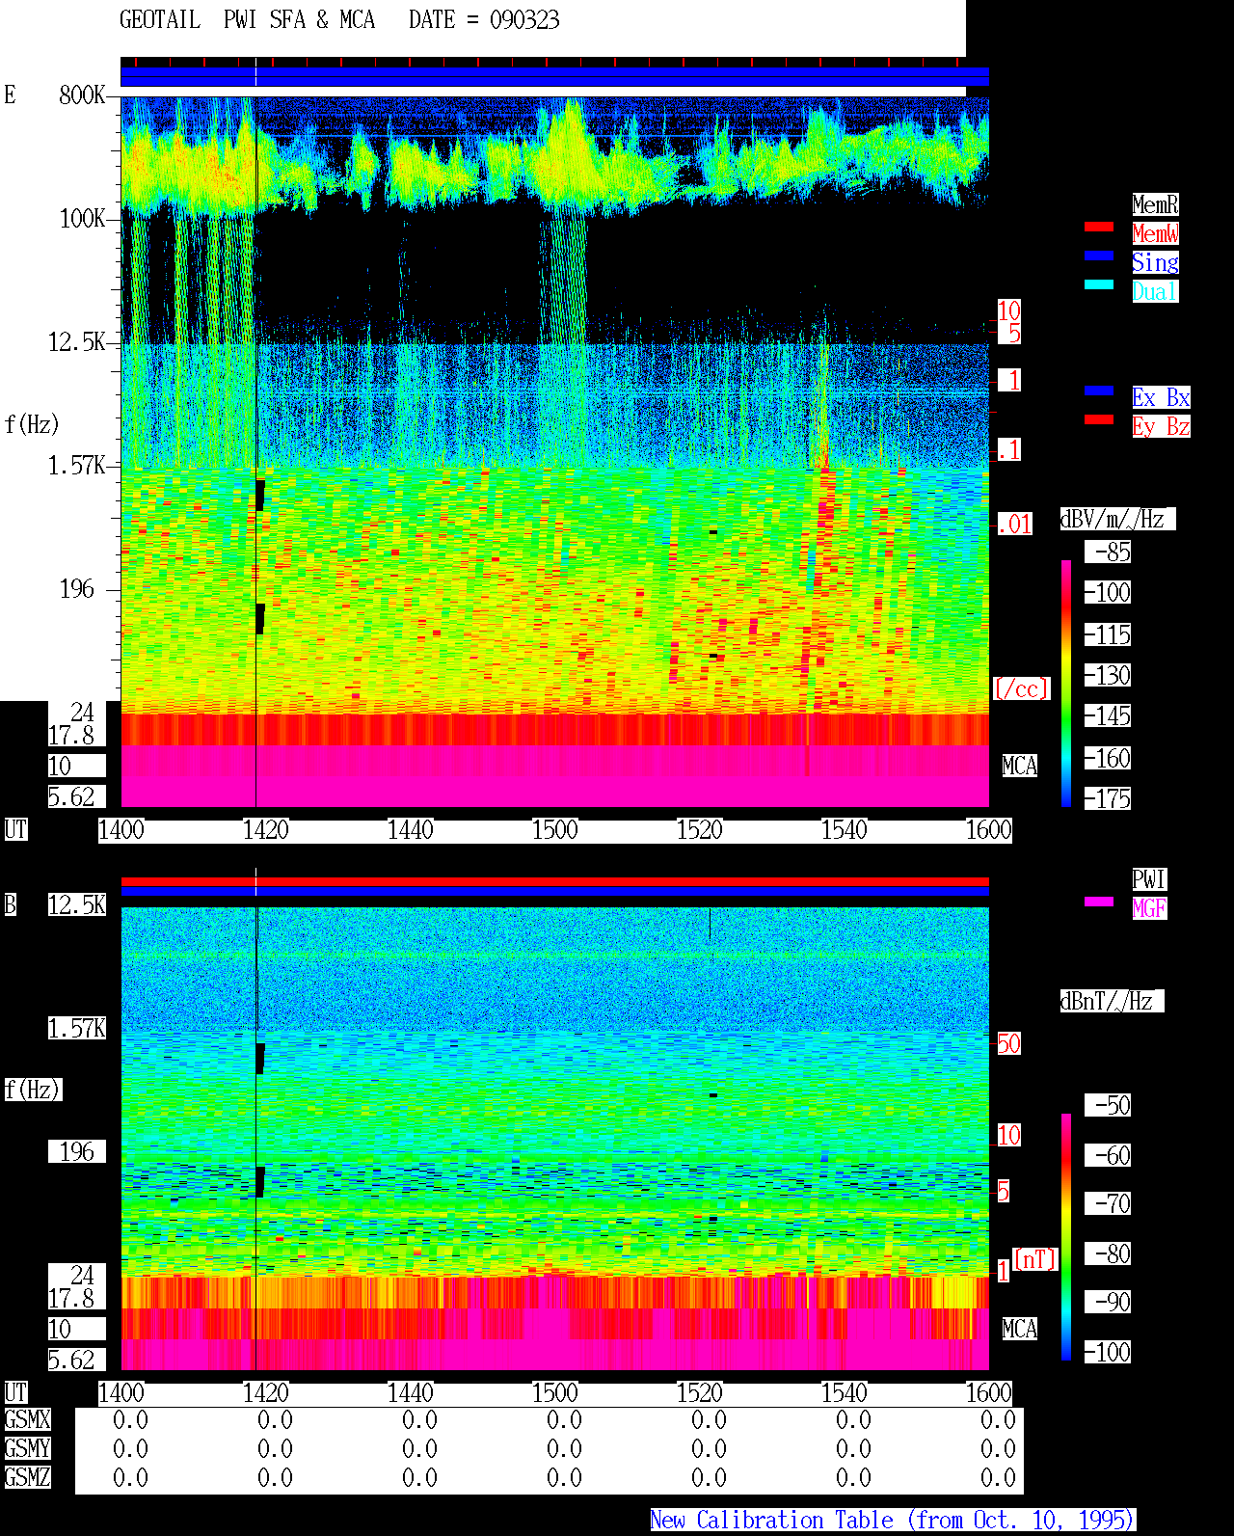Click the -175 color scale value
The image size is (1234, 1536).
pyautogui.click(x=1109, y=798)
